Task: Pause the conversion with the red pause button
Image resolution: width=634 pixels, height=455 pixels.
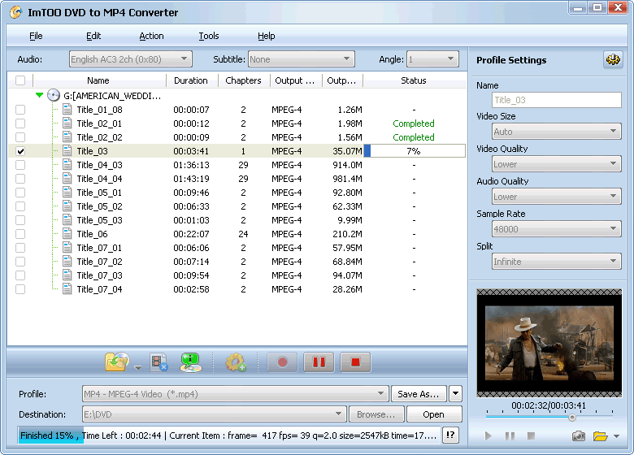Action: 319,362
